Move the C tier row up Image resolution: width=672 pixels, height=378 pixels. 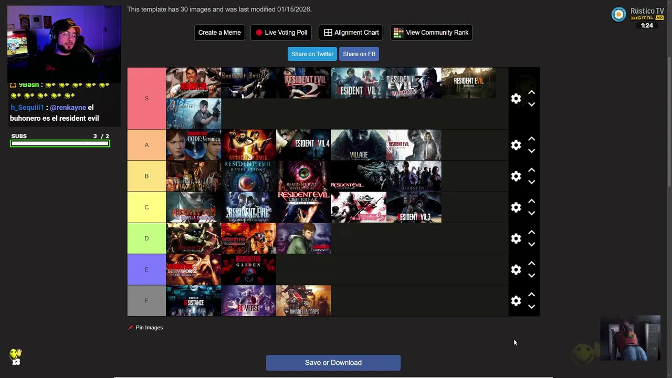pos(531,201)
